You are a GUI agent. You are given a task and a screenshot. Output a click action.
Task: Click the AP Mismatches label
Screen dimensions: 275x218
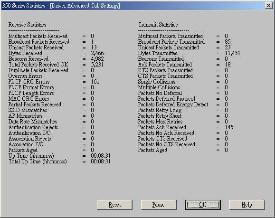pos(26,116)
